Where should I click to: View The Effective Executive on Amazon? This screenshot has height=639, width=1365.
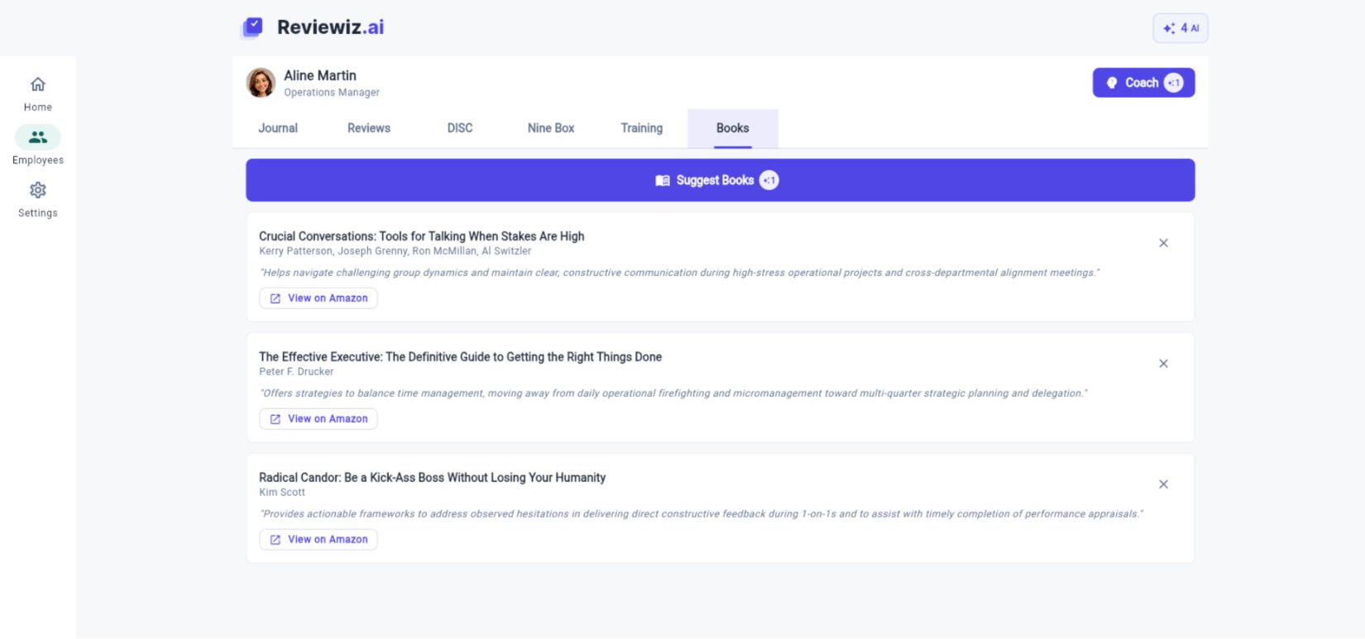(318, 419)
